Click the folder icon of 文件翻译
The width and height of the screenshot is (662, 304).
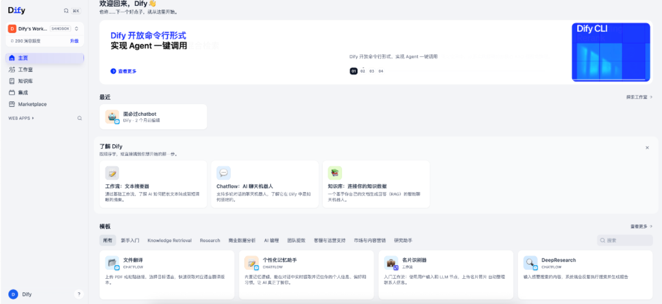112,263
